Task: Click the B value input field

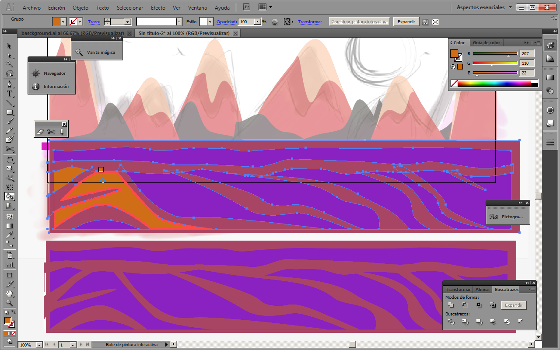Action: [527, 73]
